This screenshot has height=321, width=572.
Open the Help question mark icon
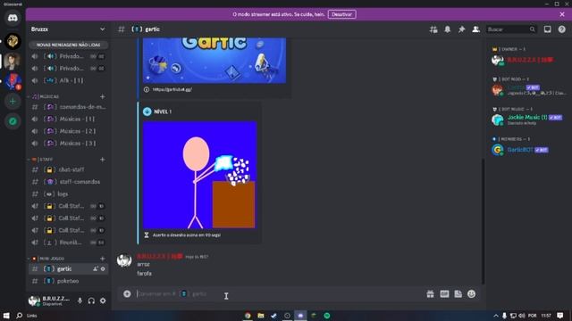[x=561, y=29]
